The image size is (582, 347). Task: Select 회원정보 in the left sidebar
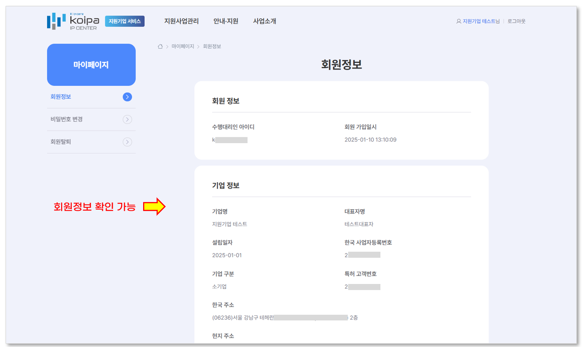[61, 97]
